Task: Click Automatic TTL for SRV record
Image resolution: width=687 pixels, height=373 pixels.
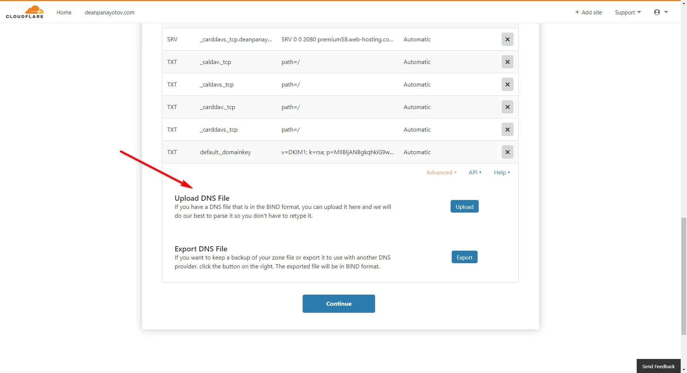Action: 417,39
